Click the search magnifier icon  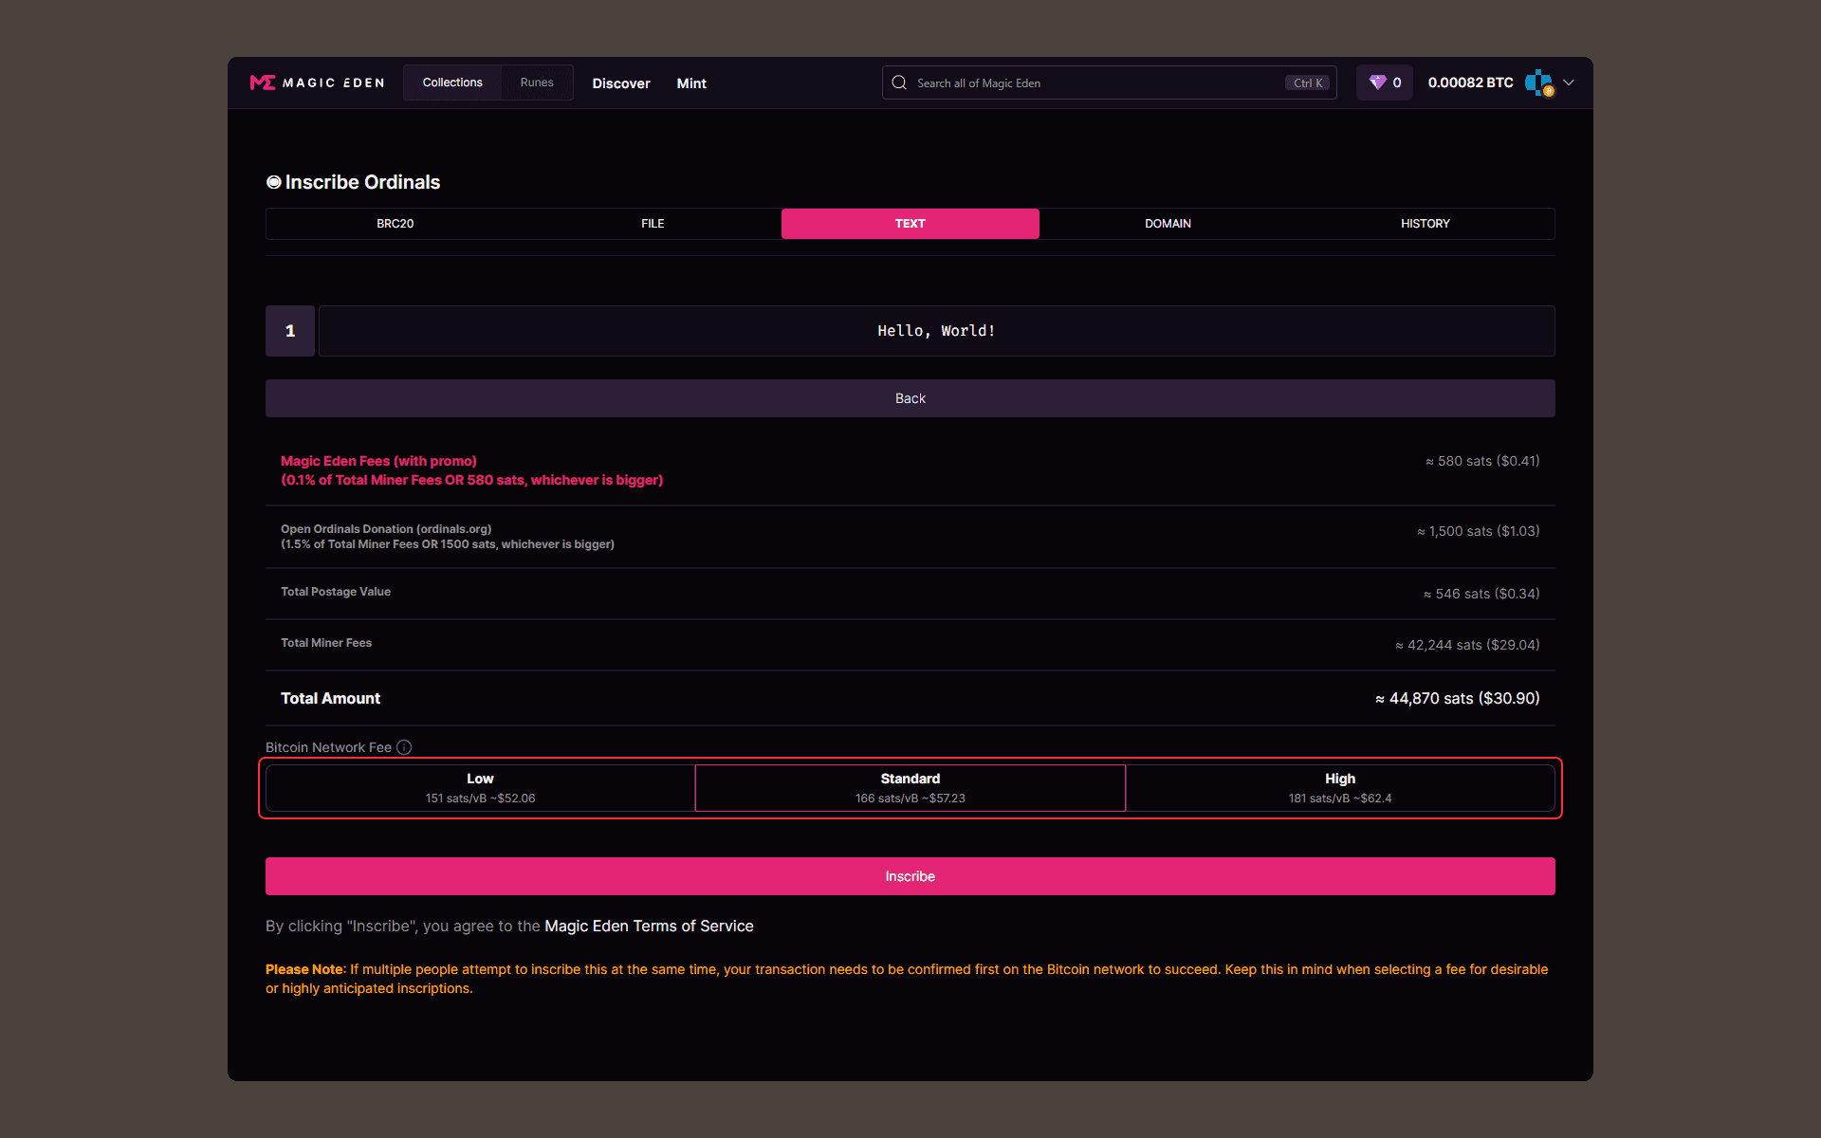tap(899, 83)
